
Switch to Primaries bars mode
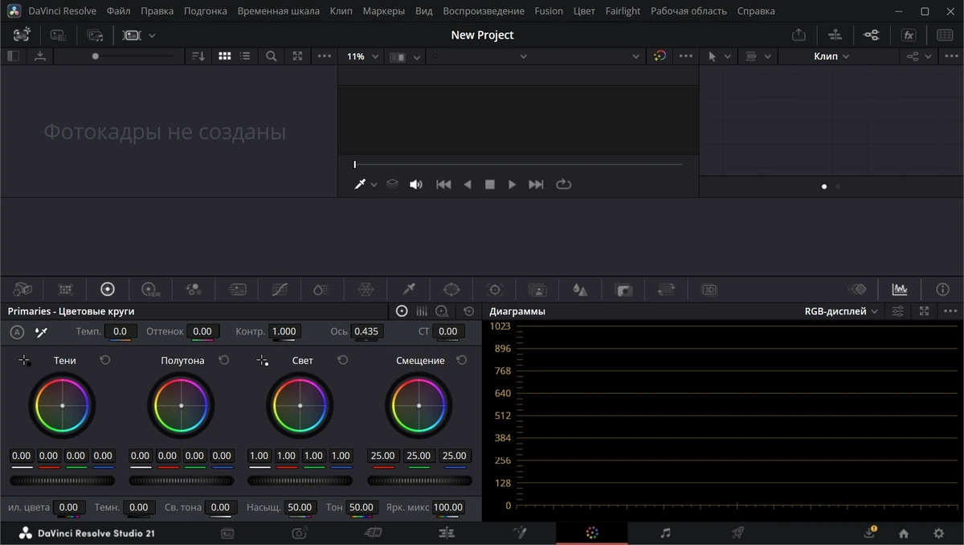pyautogui.click(x=422, y=311)
